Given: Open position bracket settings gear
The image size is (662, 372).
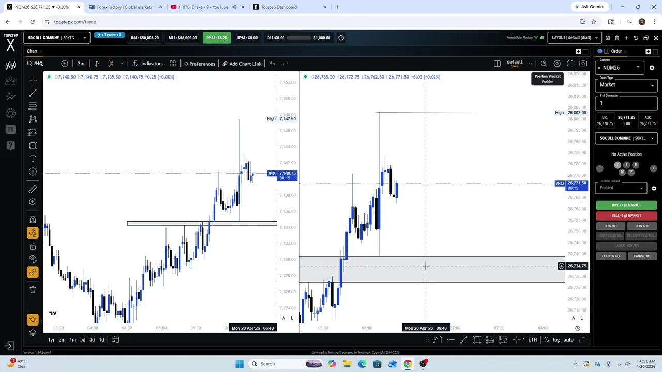Looking at the screenshot, I should point(654,188).
